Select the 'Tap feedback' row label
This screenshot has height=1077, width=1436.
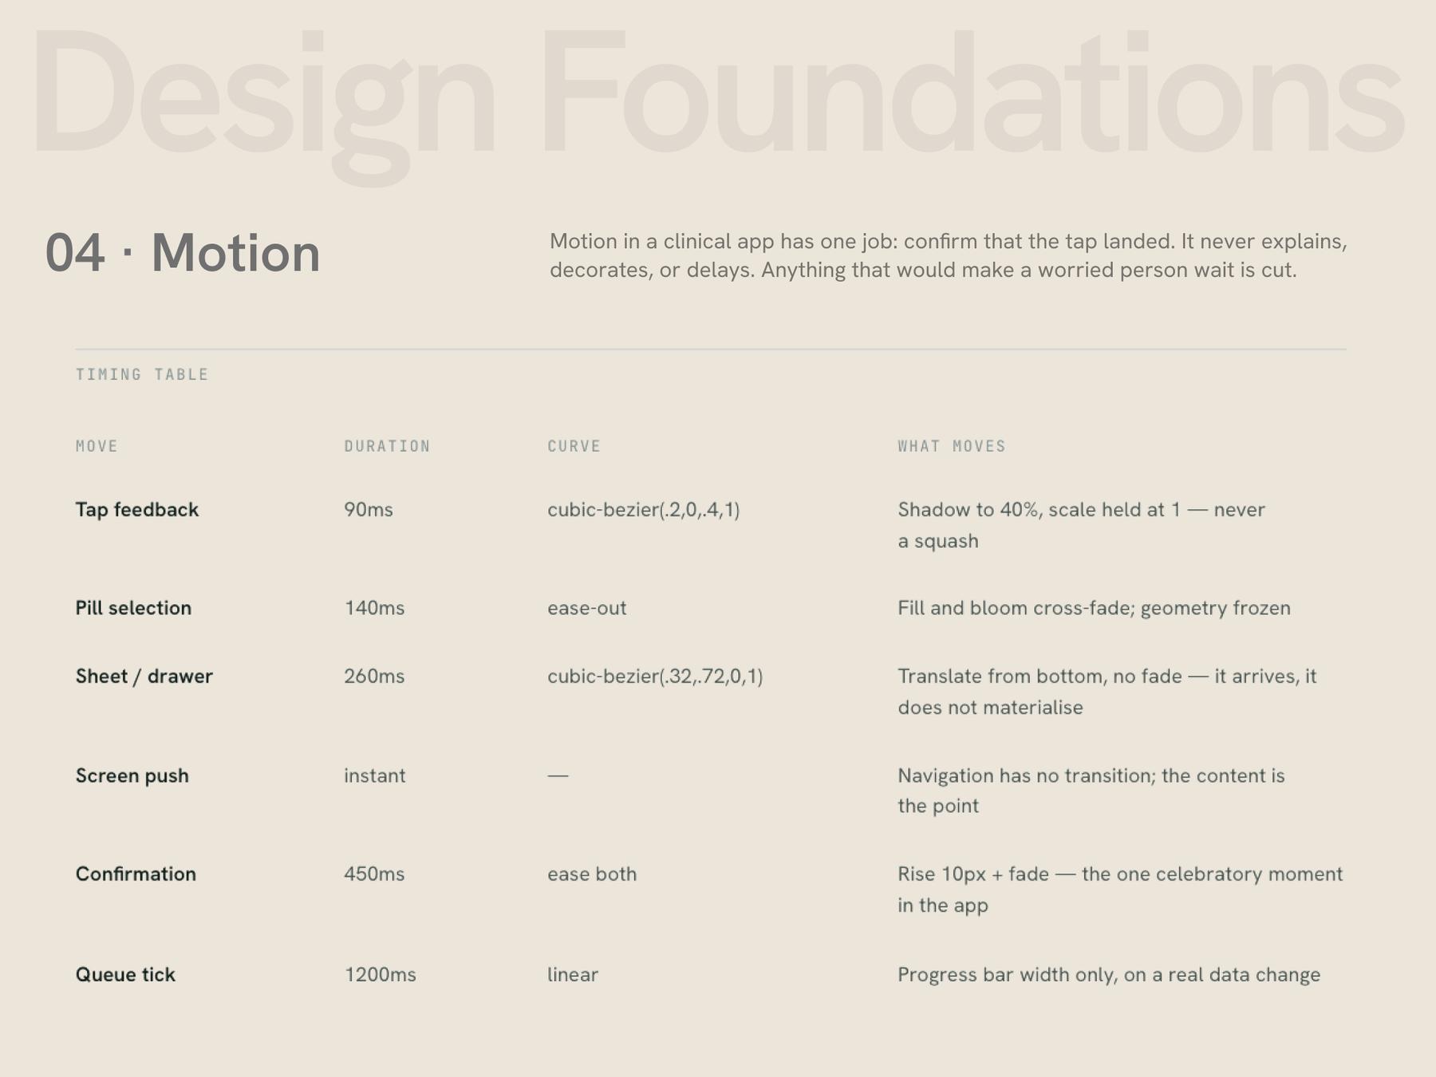pyautogui.click(x=136, y=510)
